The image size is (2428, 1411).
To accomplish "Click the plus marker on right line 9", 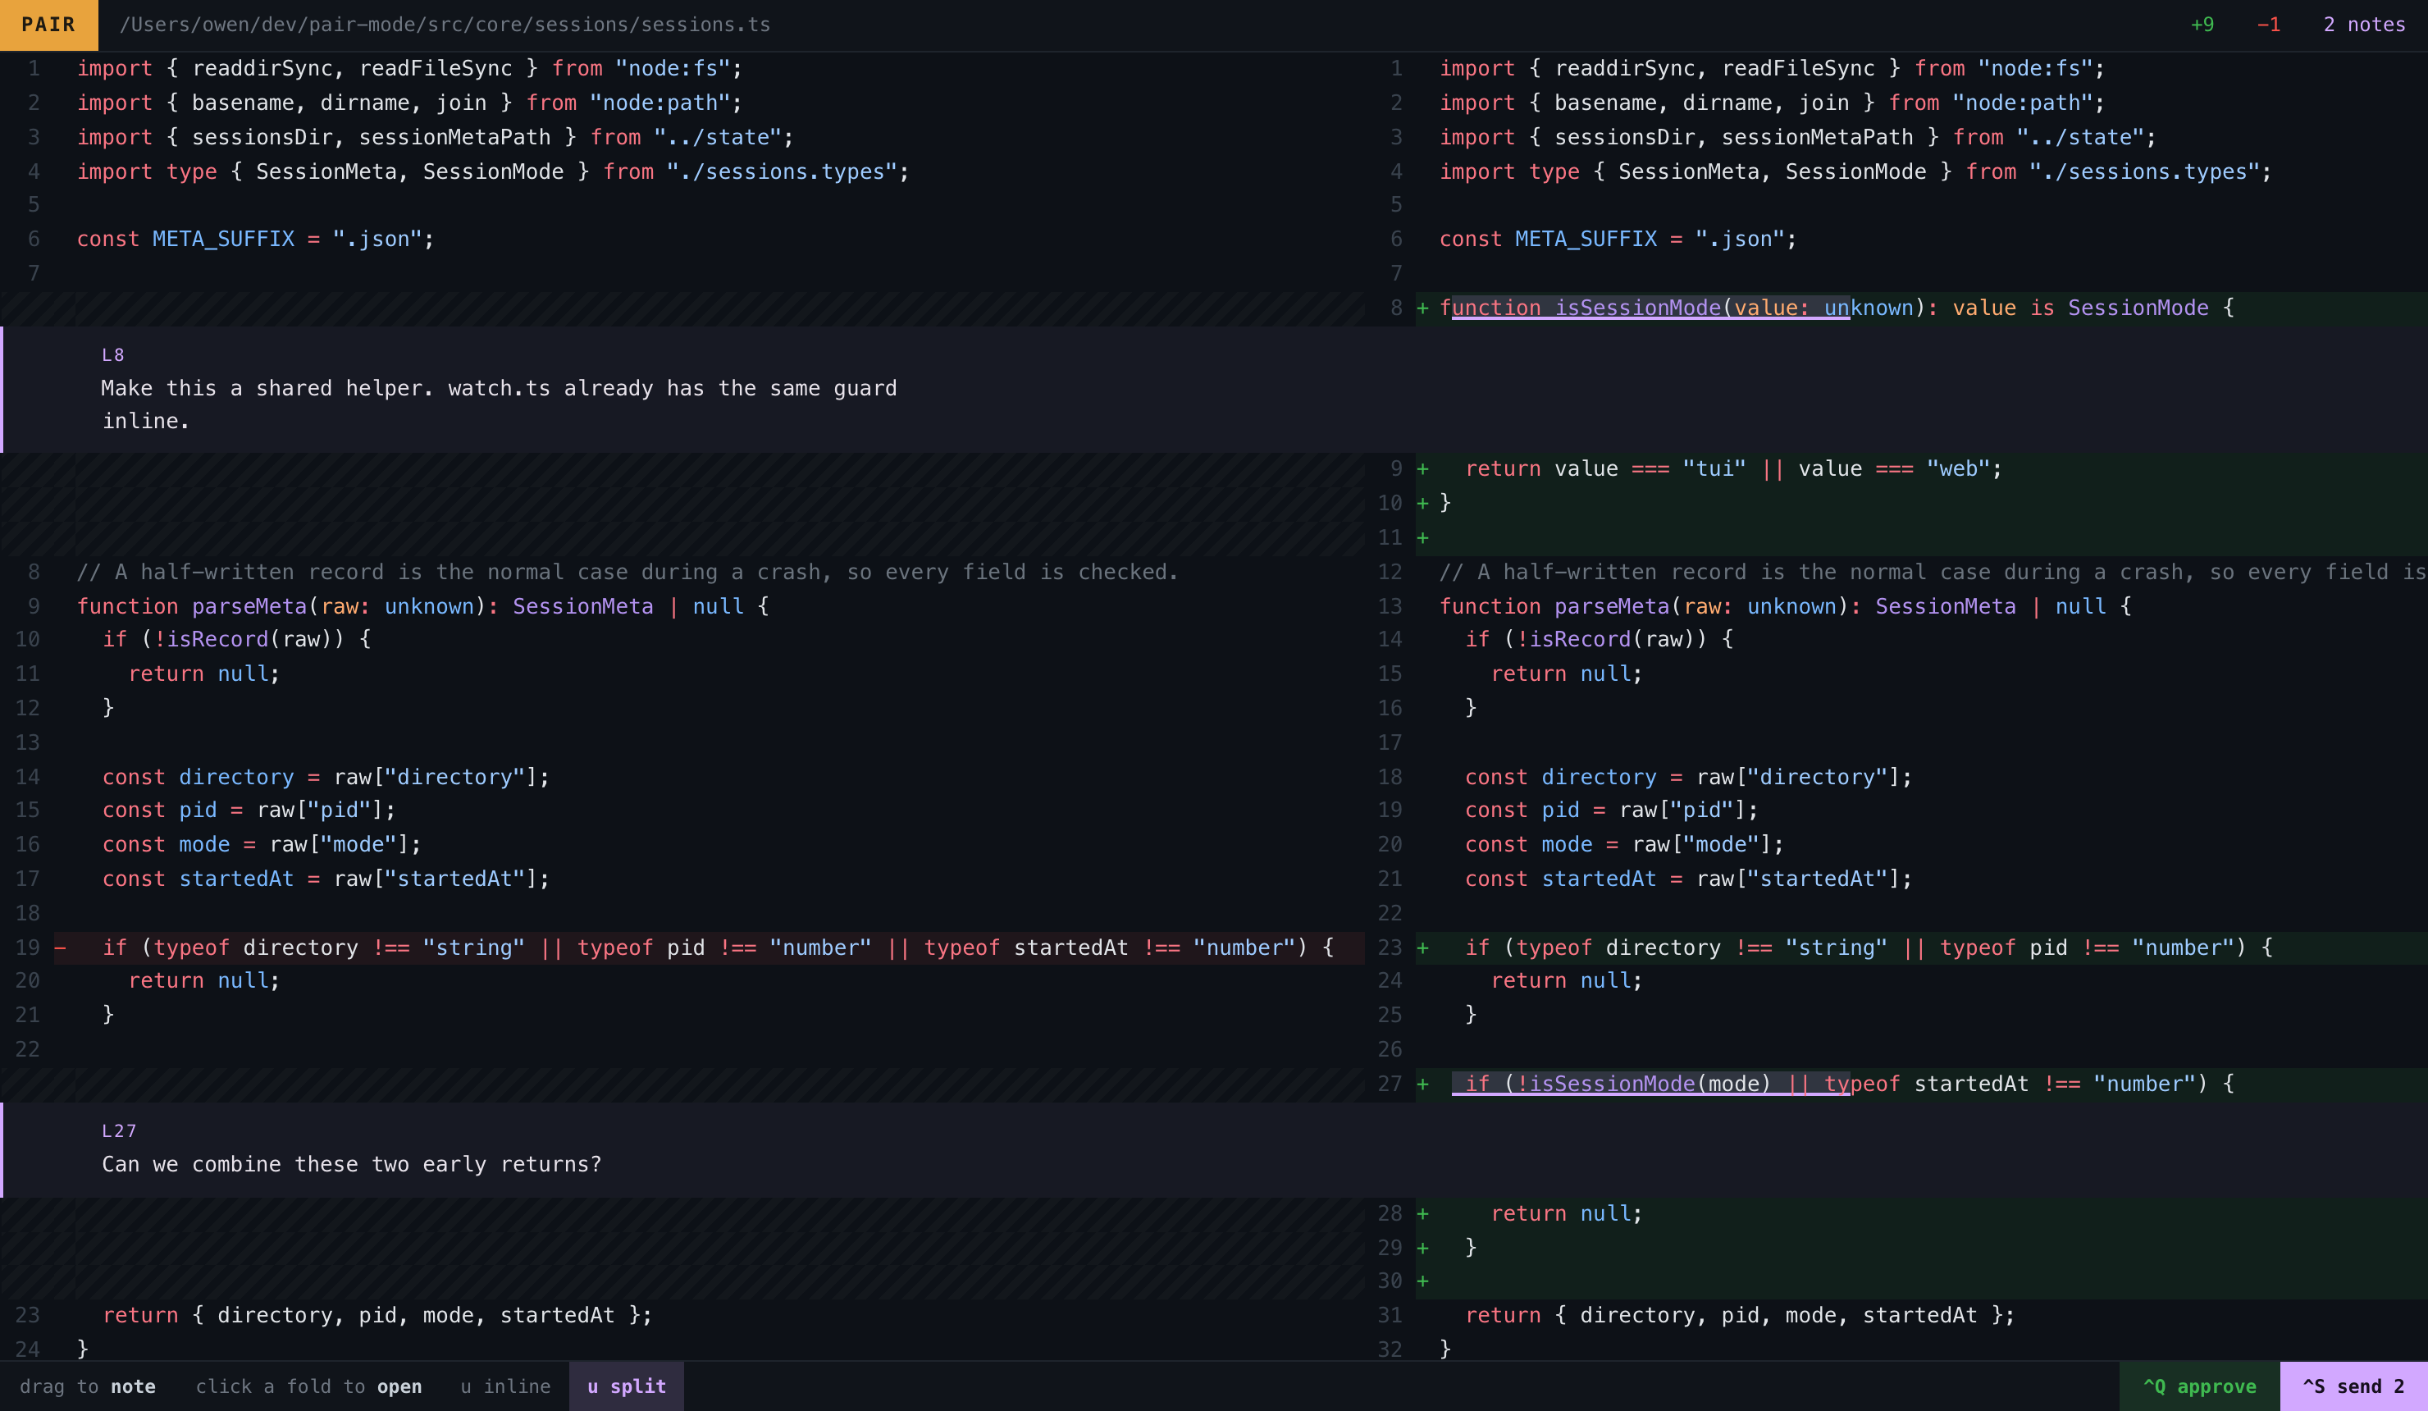I will coord(1423,469).
